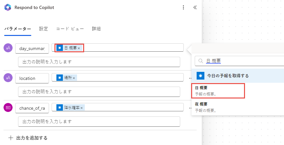Image resolution: width=284 pixels, height=145 pixels.
Task: Click weather icon in 日 概要 token
Action: pos(60,48)
